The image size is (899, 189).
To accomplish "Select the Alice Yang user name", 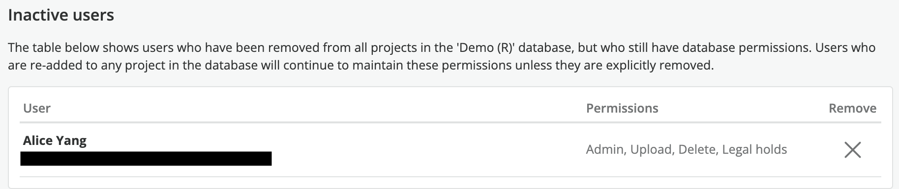I will (x=55, y=141).
